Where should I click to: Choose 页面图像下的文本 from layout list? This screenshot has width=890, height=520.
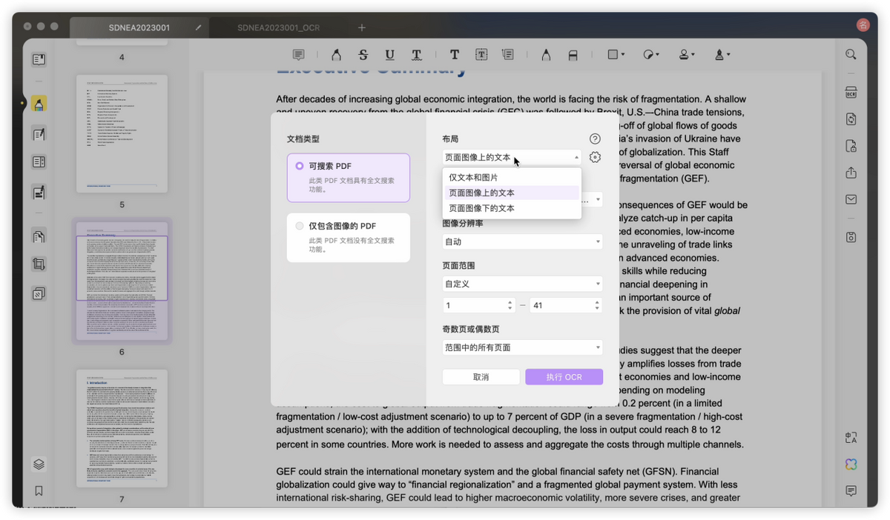481,208
